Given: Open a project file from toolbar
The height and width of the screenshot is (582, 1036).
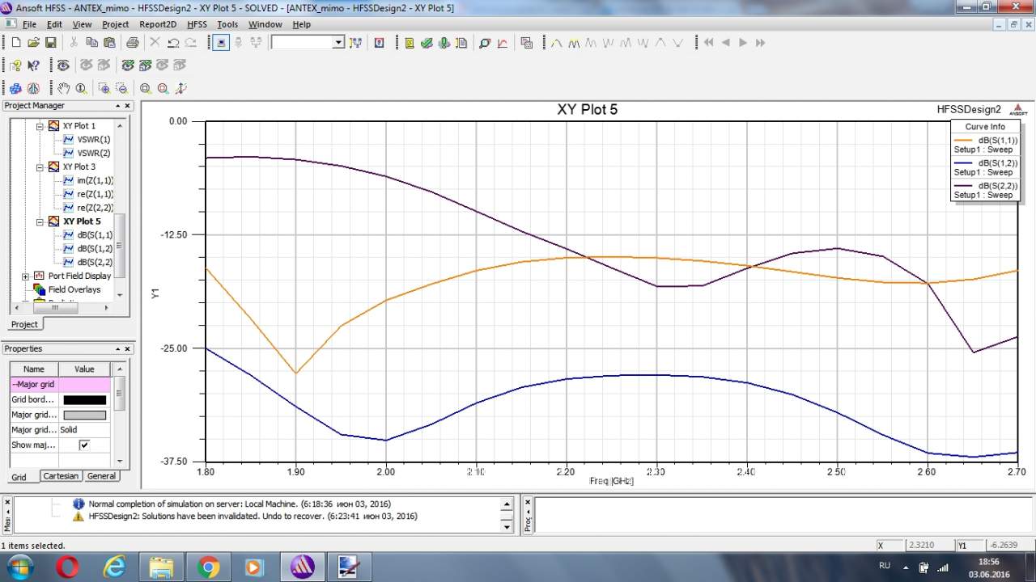Looking at the screenshot, I should 33,43.
